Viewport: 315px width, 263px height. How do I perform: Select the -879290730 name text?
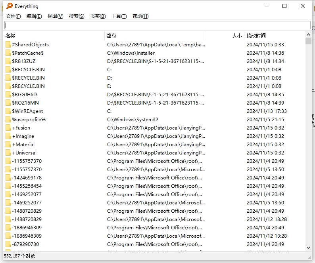tap(25, 244)
